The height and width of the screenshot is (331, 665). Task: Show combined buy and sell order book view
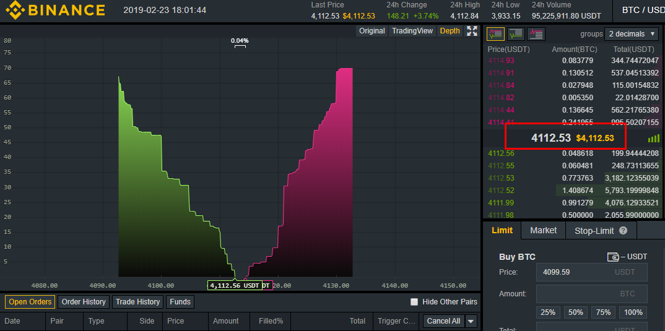click(x=495, y=34)
